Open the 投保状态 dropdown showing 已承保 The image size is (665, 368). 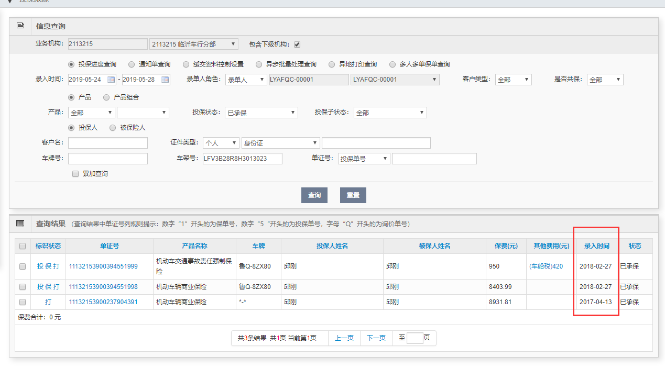click(261, 113)
